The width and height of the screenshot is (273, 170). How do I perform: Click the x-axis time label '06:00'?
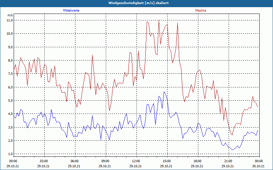pyautogui.click(x=75, y=161)
